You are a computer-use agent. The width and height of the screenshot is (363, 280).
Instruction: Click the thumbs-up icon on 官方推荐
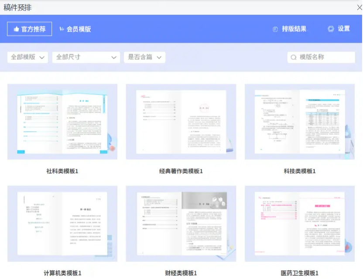16,29
